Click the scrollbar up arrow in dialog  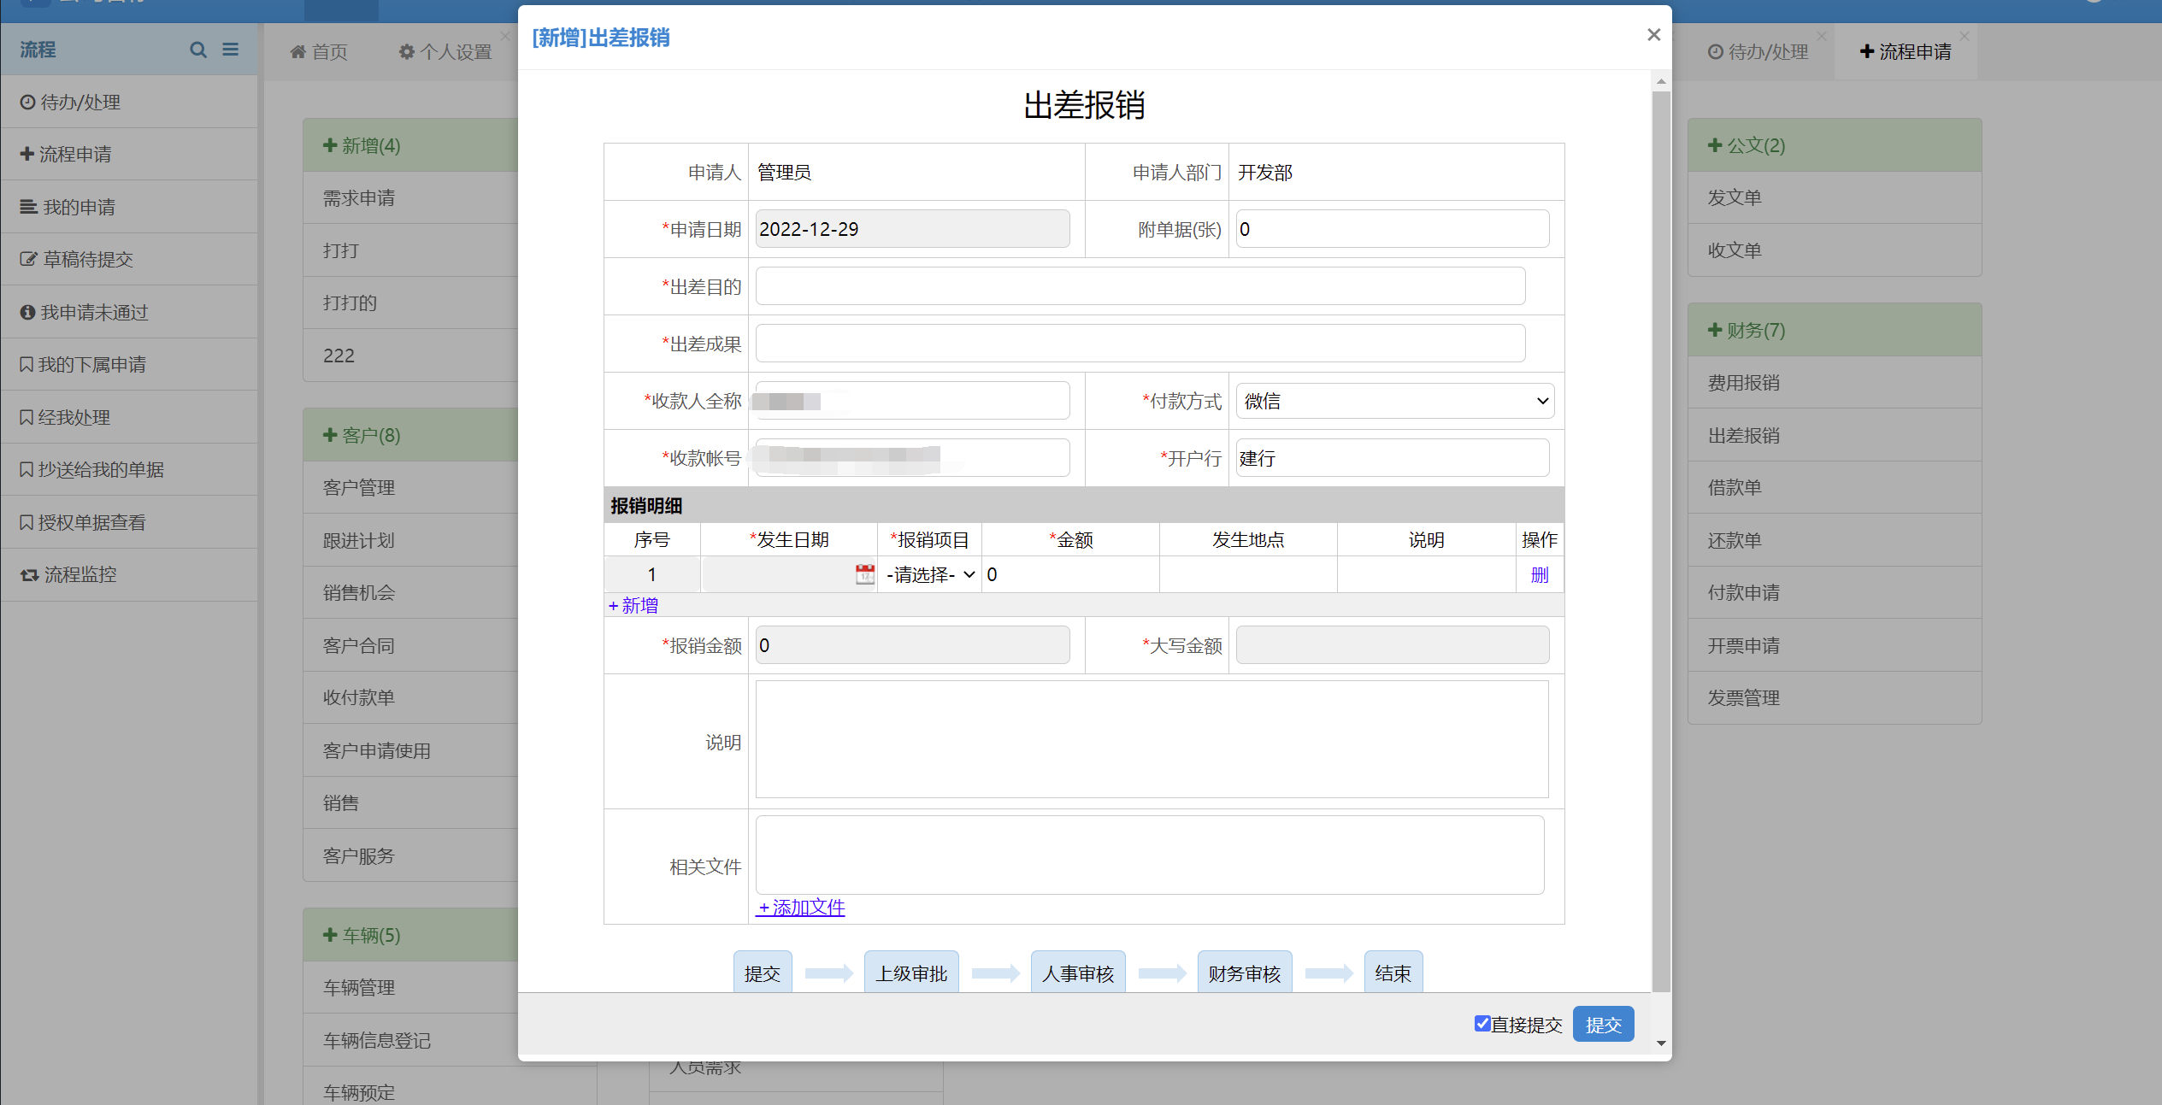coord(1661,82)
